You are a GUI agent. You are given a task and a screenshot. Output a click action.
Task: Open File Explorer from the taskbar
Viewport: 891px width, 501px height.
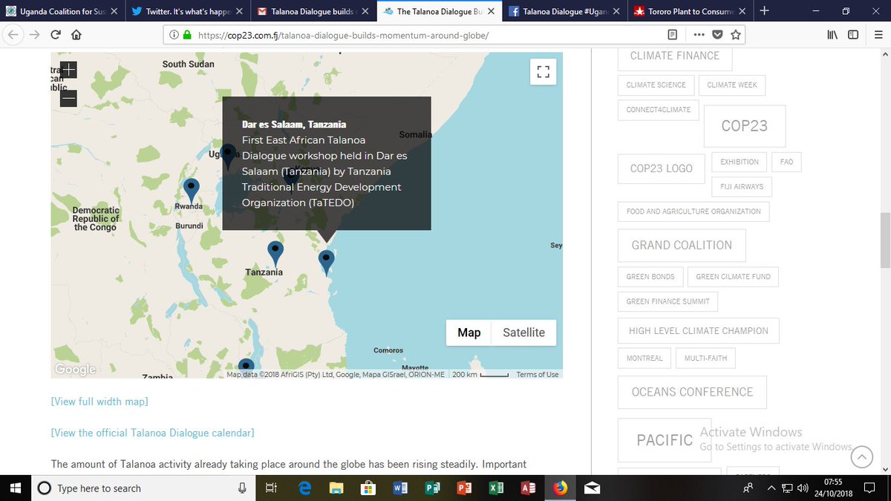click(337, 488)
